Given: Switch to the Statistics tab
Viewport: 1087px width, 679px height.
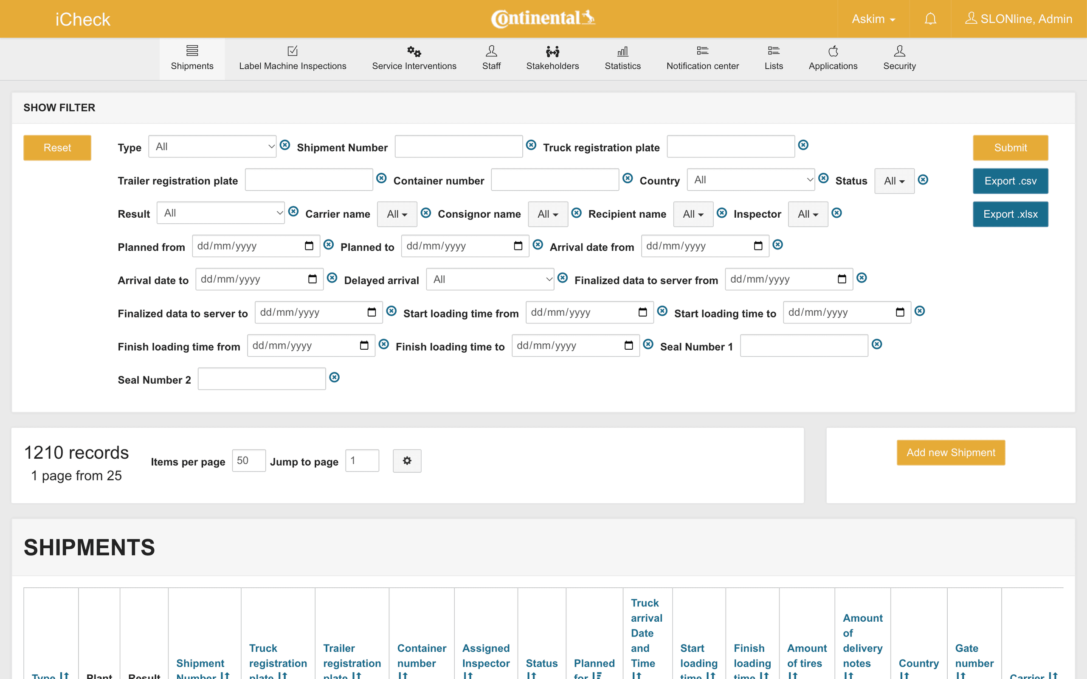Looking at the screenshot, I should [x=622, y=59].
